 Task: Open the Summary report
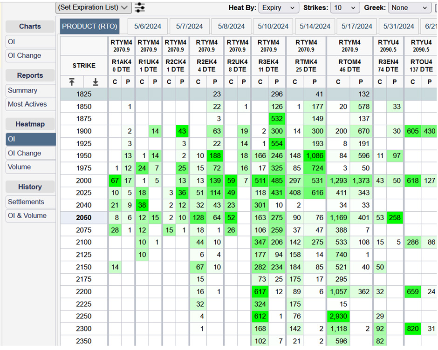point(22,90)
